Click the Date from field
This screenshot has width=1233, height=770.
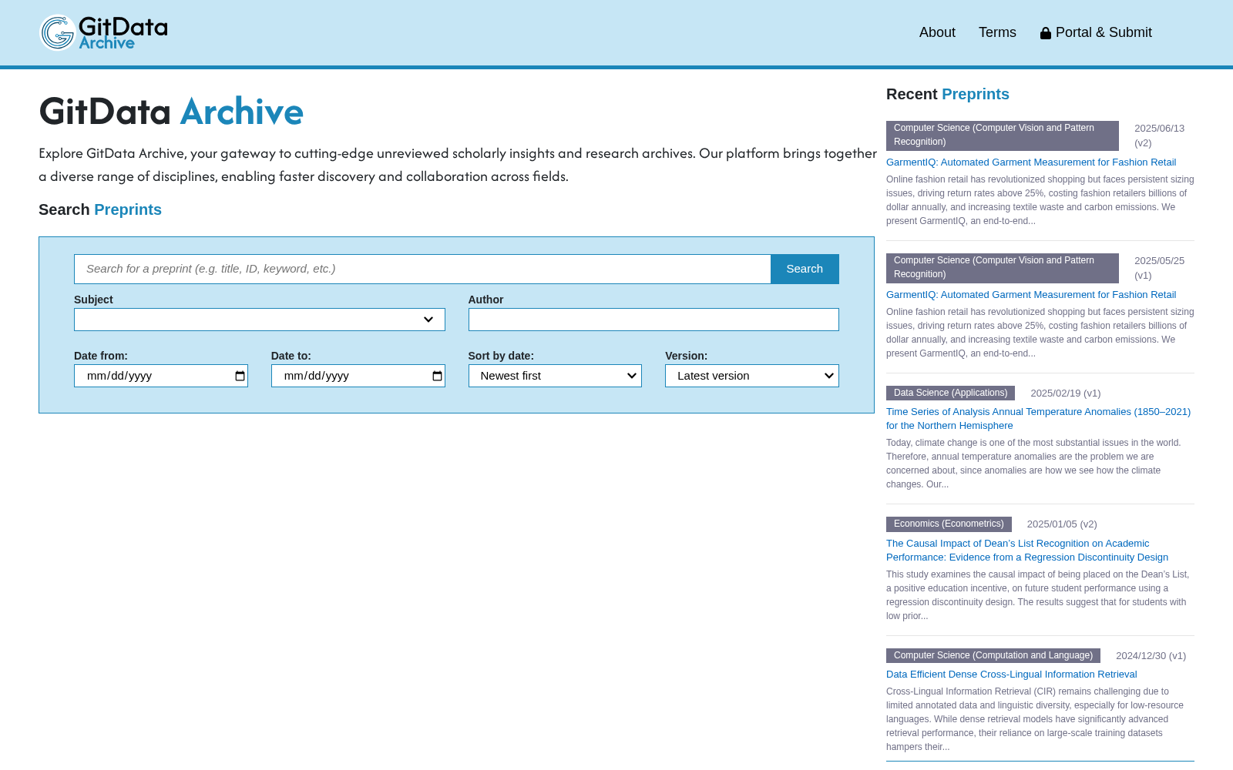point(161,376)
